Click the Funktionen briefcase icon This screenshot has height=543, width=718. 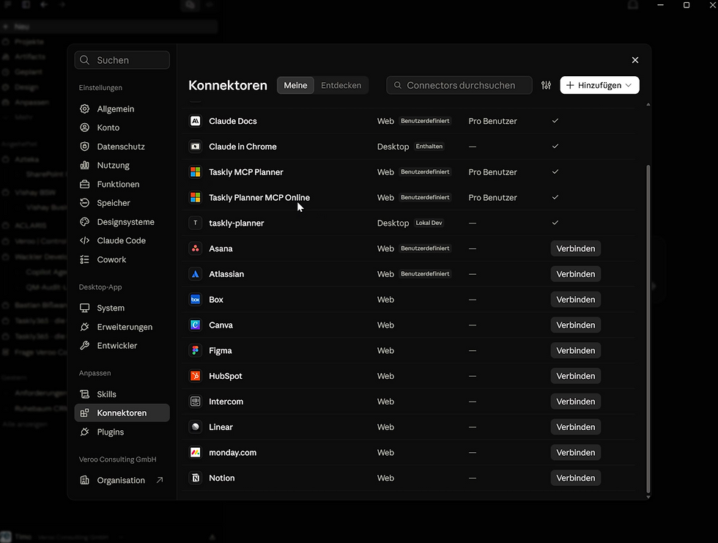(85, 184)
